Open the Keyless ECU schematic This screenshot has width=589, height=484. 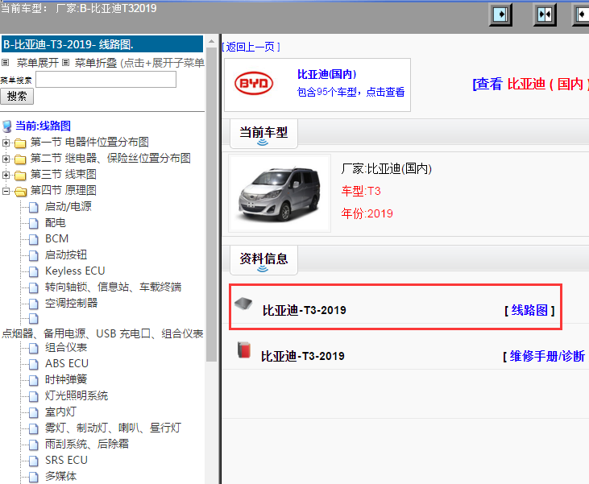click(x=75, y=271)
